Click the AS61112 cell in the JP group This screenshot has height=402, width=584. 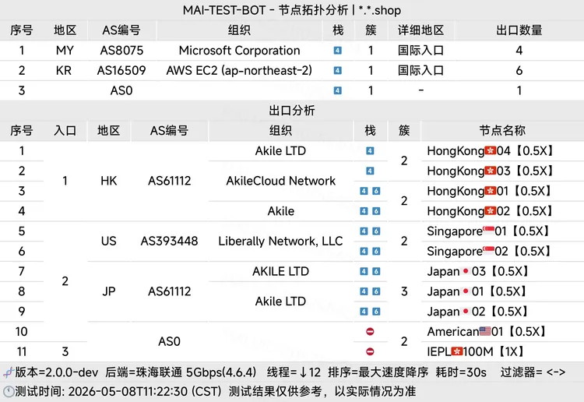coord(170,291)
